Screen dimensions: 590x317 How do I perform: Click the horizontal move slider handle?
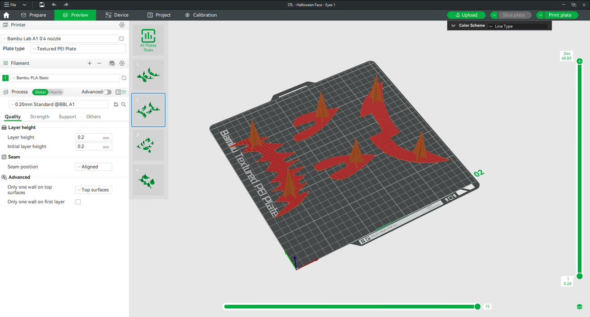tap(477, 307)
